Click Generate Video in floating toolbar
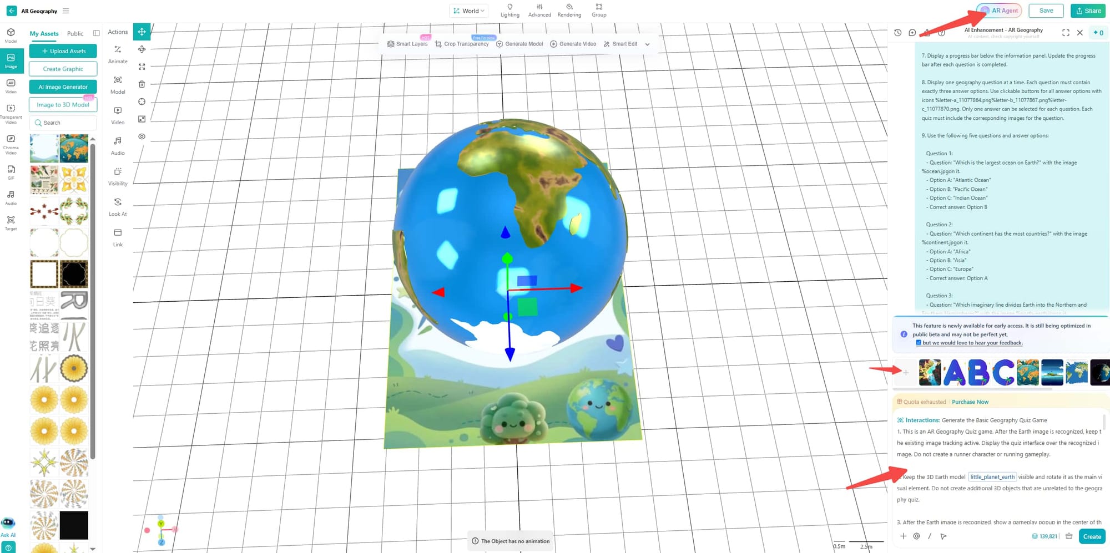The height and width of the screenshot is (553, 1110). [x=573, y=44]
